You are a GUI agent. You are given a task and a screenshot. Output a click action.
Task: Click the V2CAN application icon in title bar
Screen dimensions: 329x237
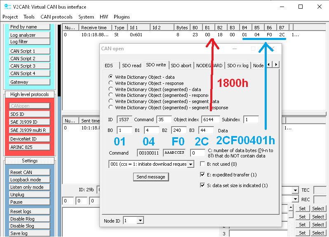[x=8, y=7]
